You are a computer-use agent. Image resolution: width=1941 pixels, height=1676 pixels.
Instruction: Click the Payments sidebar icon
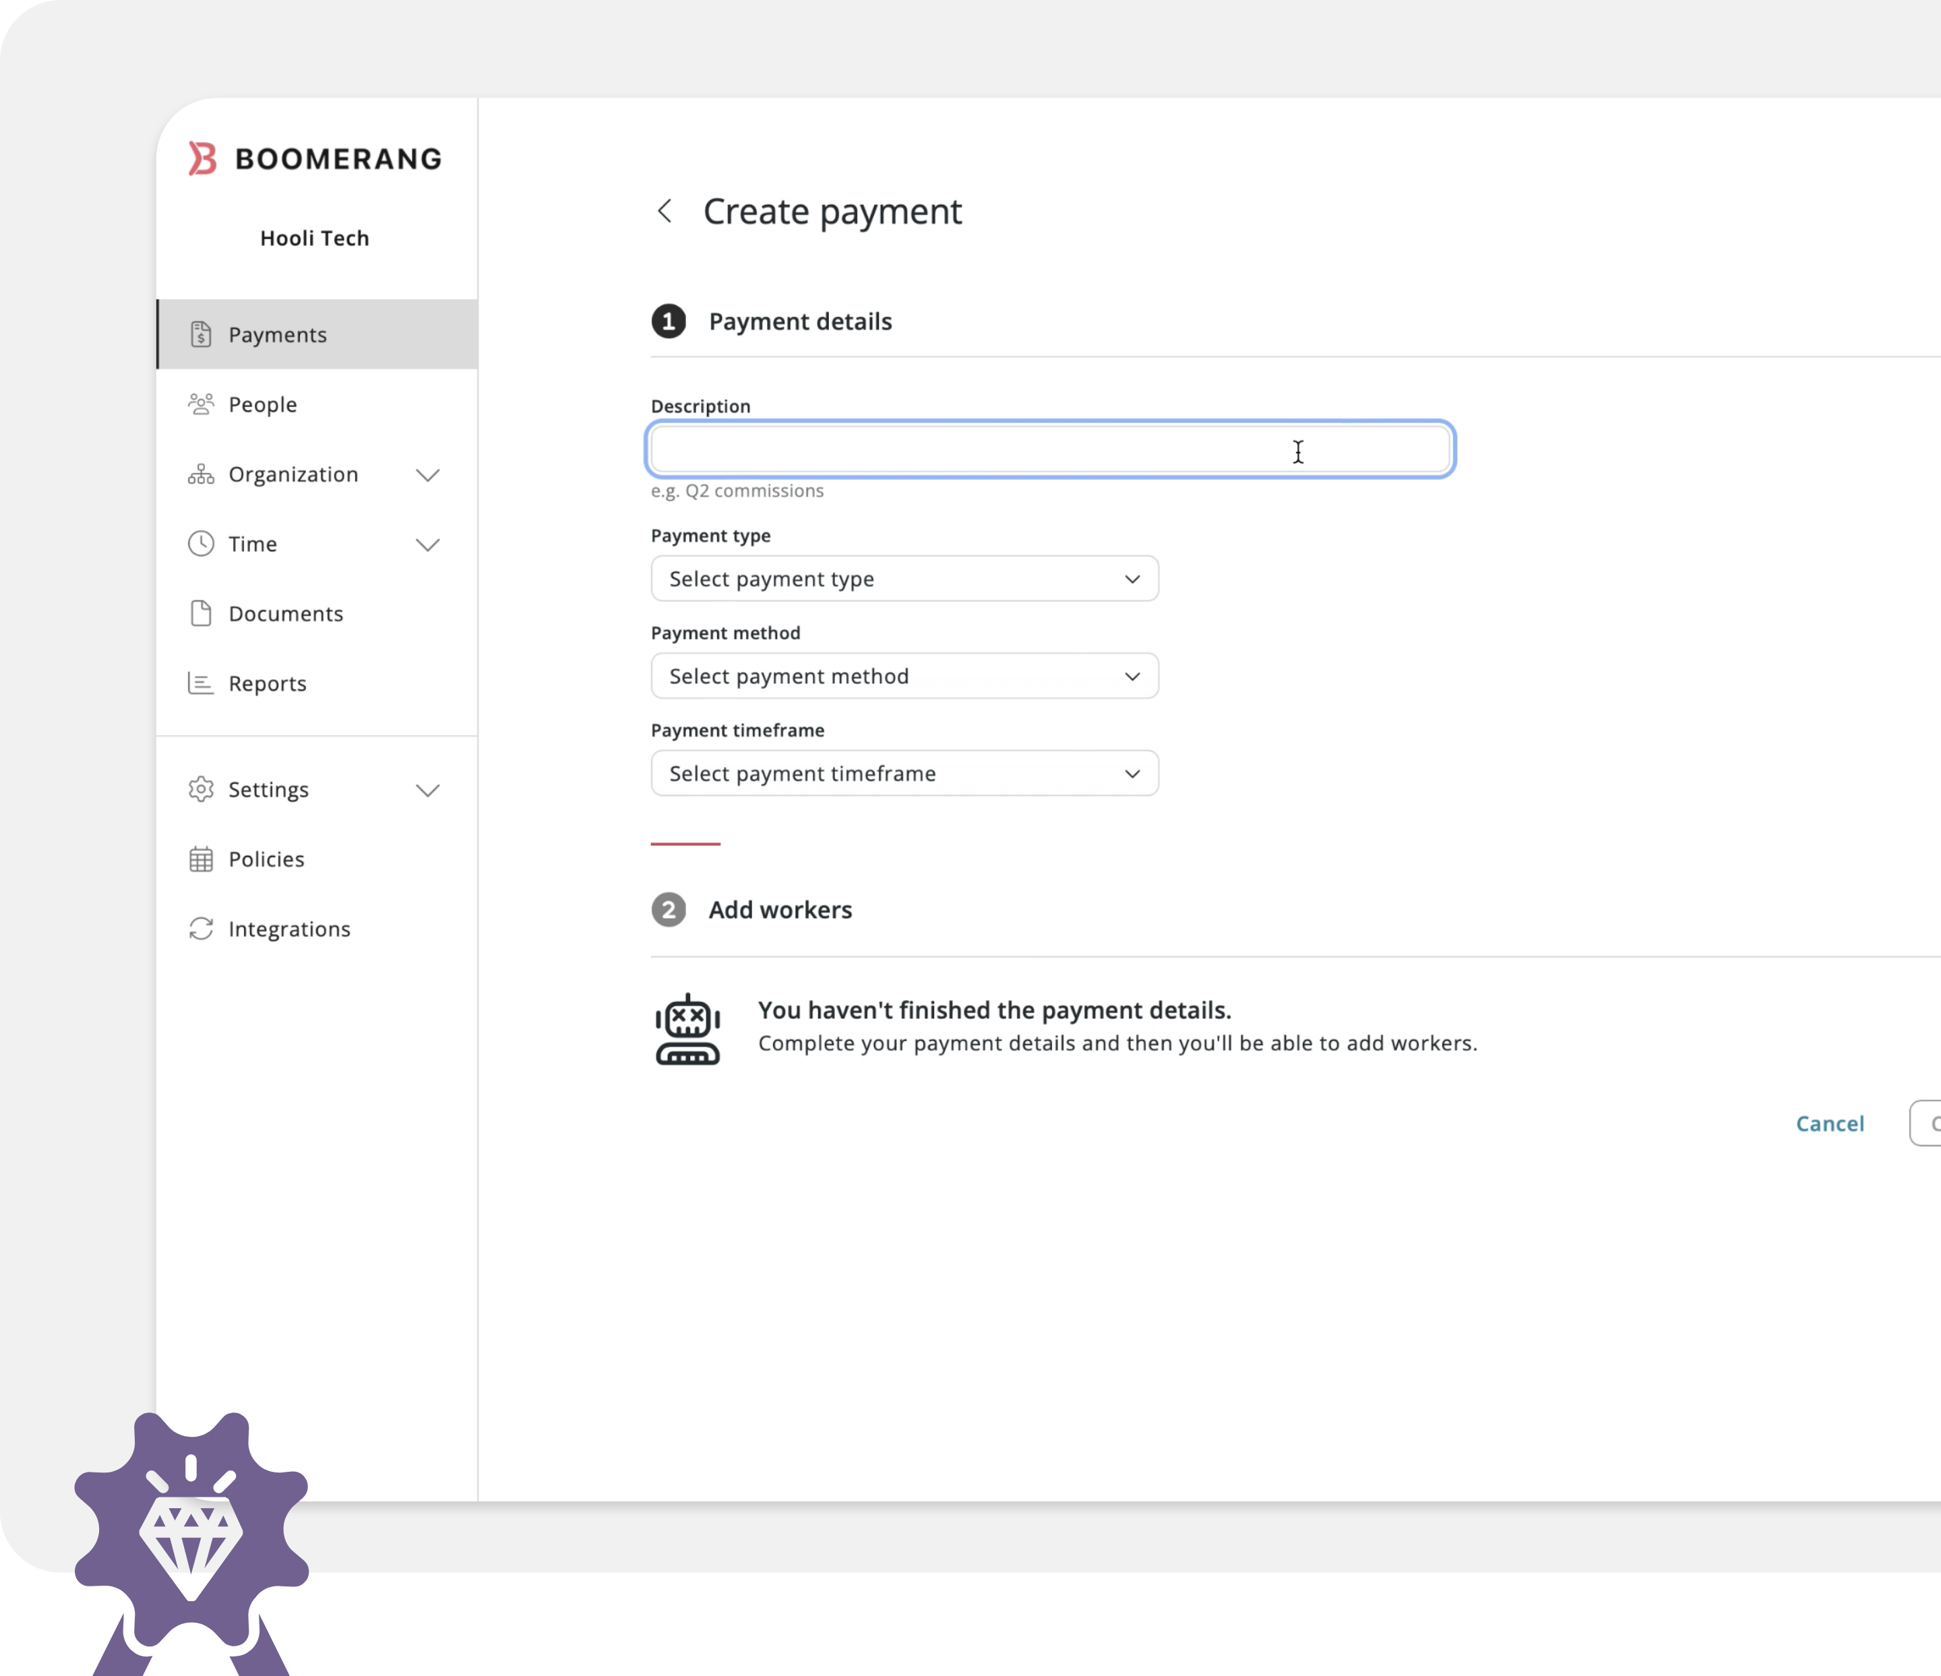(200, 334)
